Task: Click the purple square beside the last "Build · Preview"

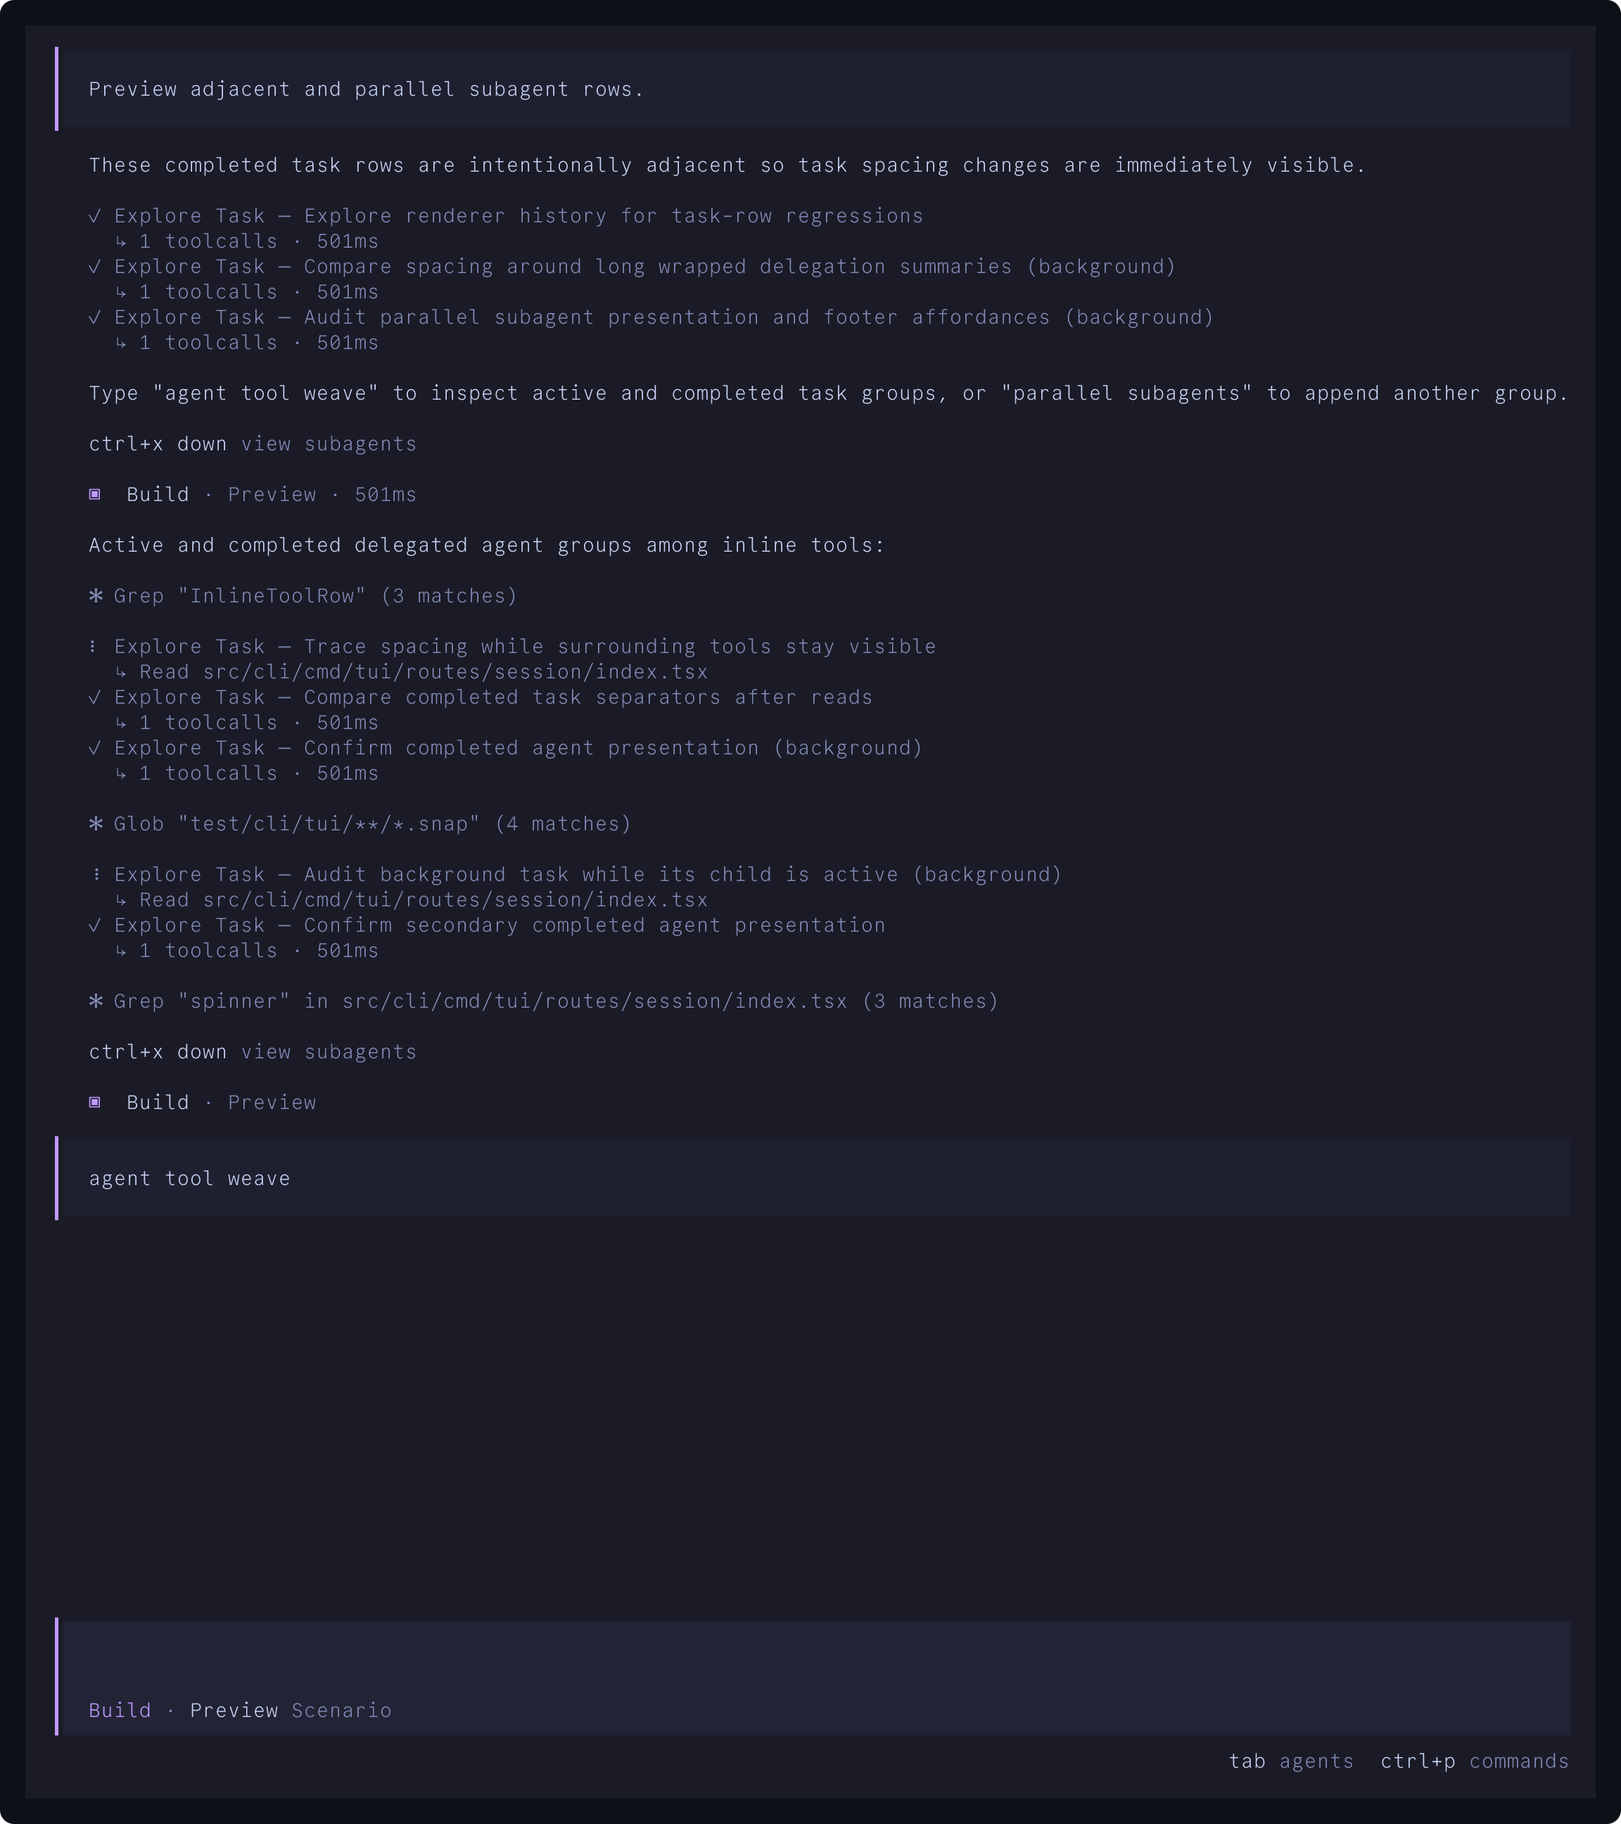Action: 94,1102
